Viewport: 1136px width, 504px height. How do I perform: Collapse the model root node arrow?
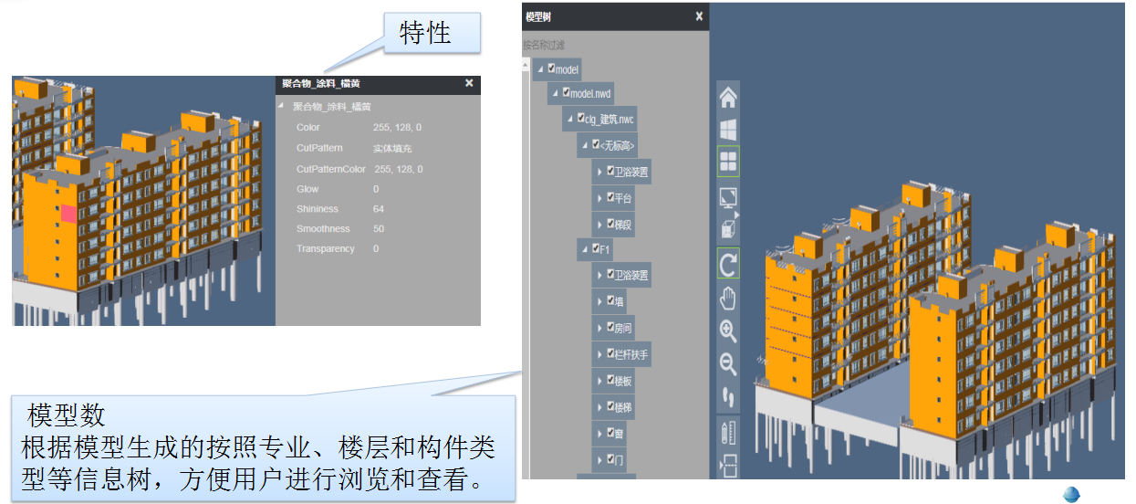tap(540, 69)
